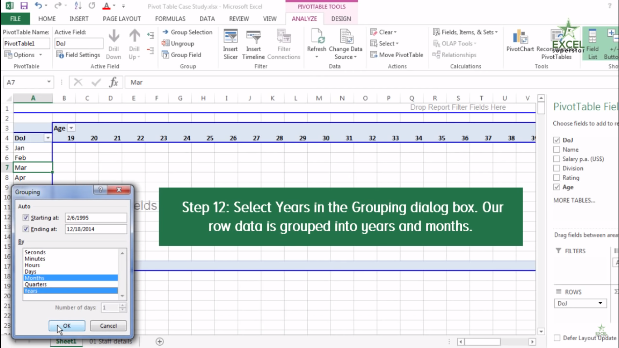Switch to the HOME ribbon tab
This screenshot has width=619, height=348.
[x=47, y=19]
